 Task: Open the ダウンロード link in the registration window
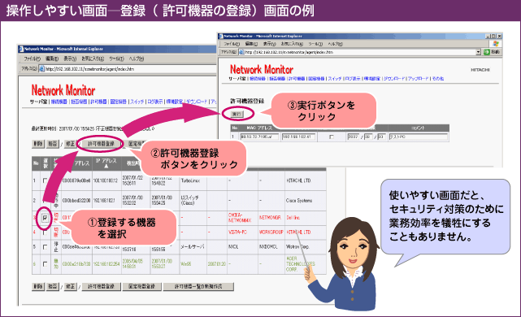coord(394,79)
